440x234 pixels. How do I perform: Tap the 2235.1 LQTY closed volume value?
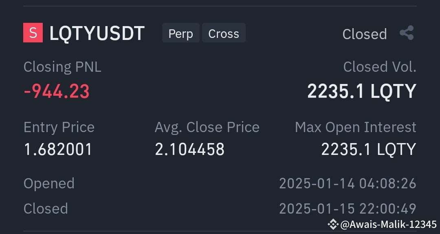tap(362, 91)
